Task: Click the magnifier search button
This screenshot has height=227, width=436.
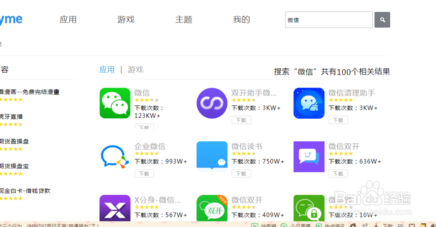Action: [382, 20]
